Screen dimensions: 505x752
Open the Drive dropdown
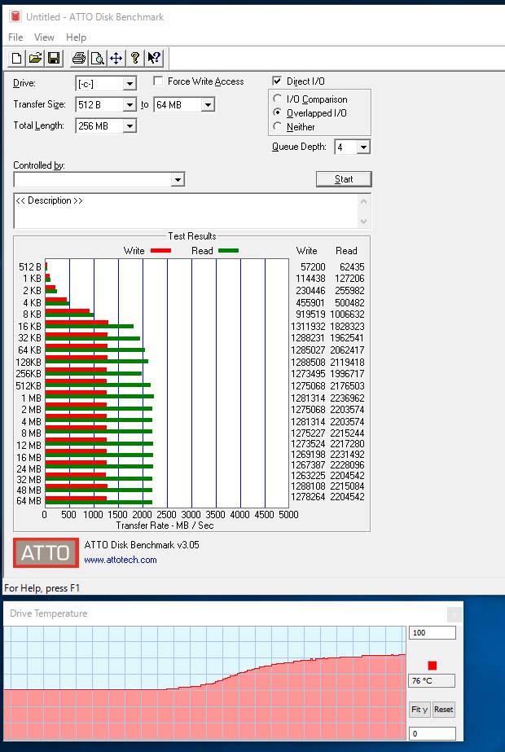click(129, 84)
